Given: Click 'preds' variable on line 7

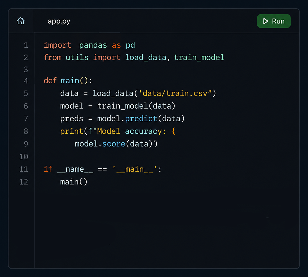Looking at the screenshot, I should click(72, 119).
